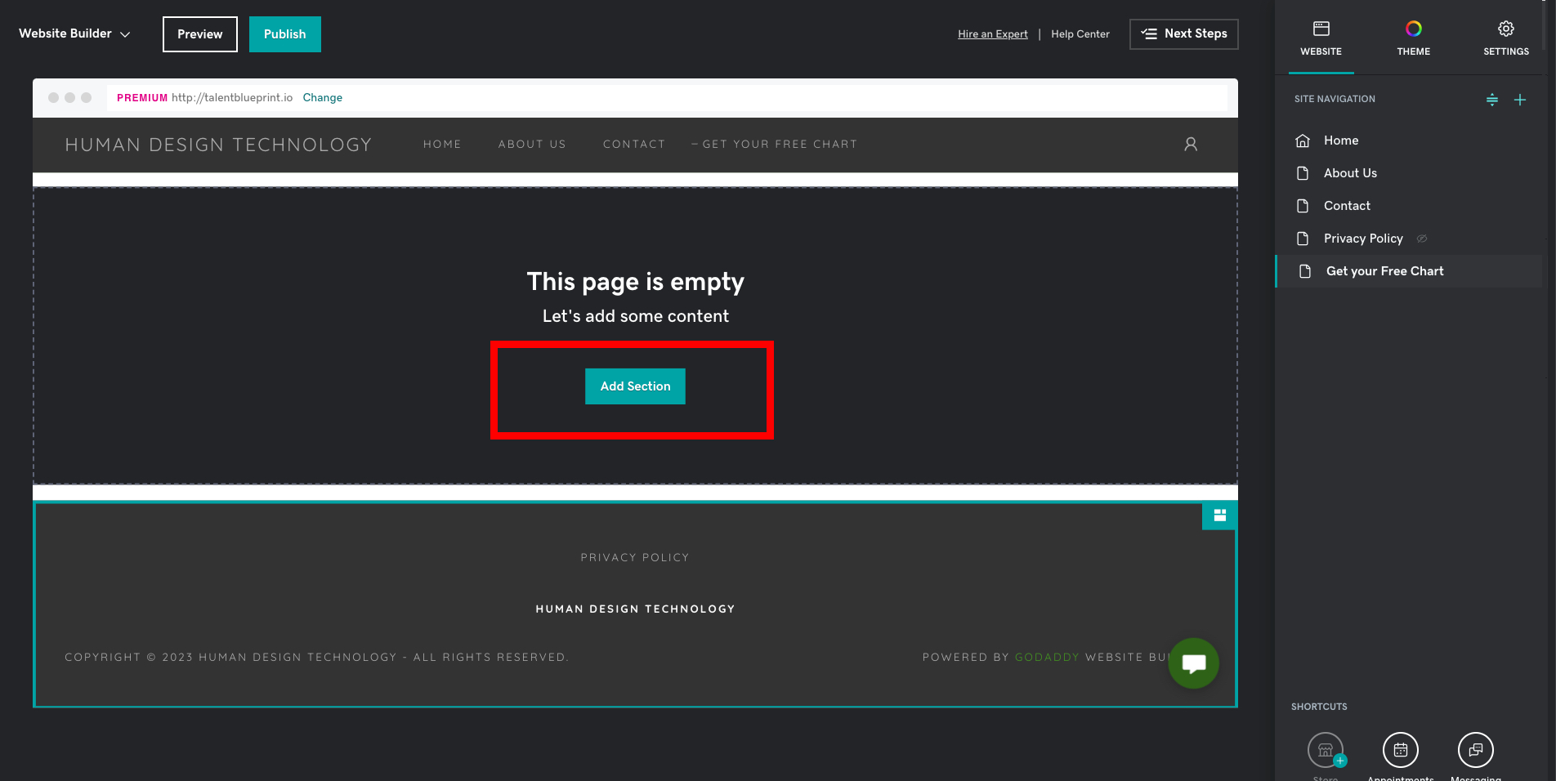This screenshot has height=781, width=1556.
Task: Click the PREMIUM label in address bar
Action: coord(142,98)
